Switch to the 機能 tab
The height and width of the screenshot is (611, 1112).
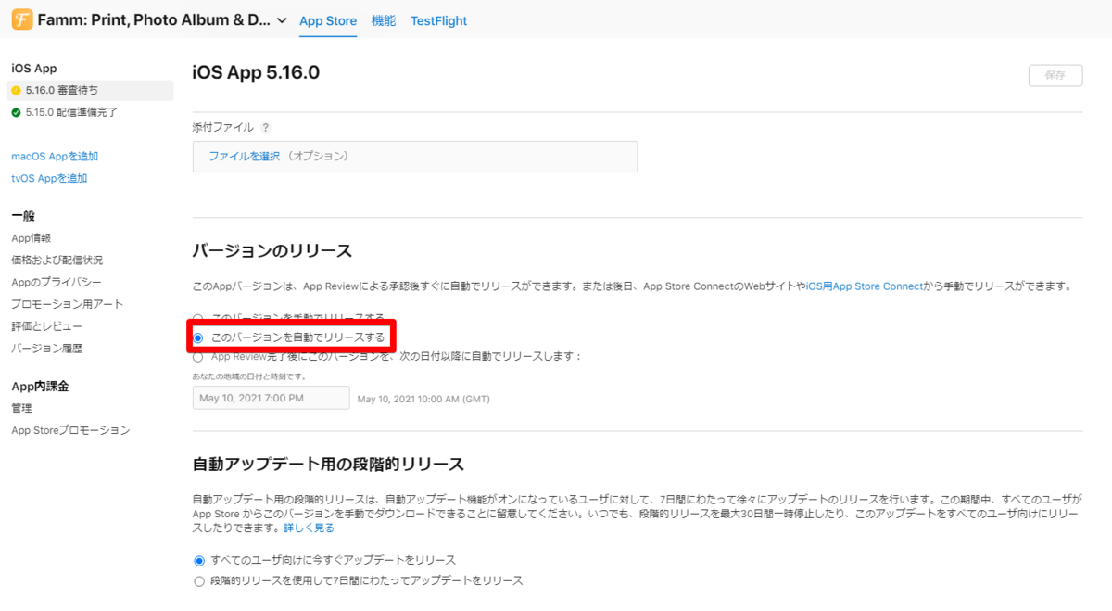click(384, 20)
